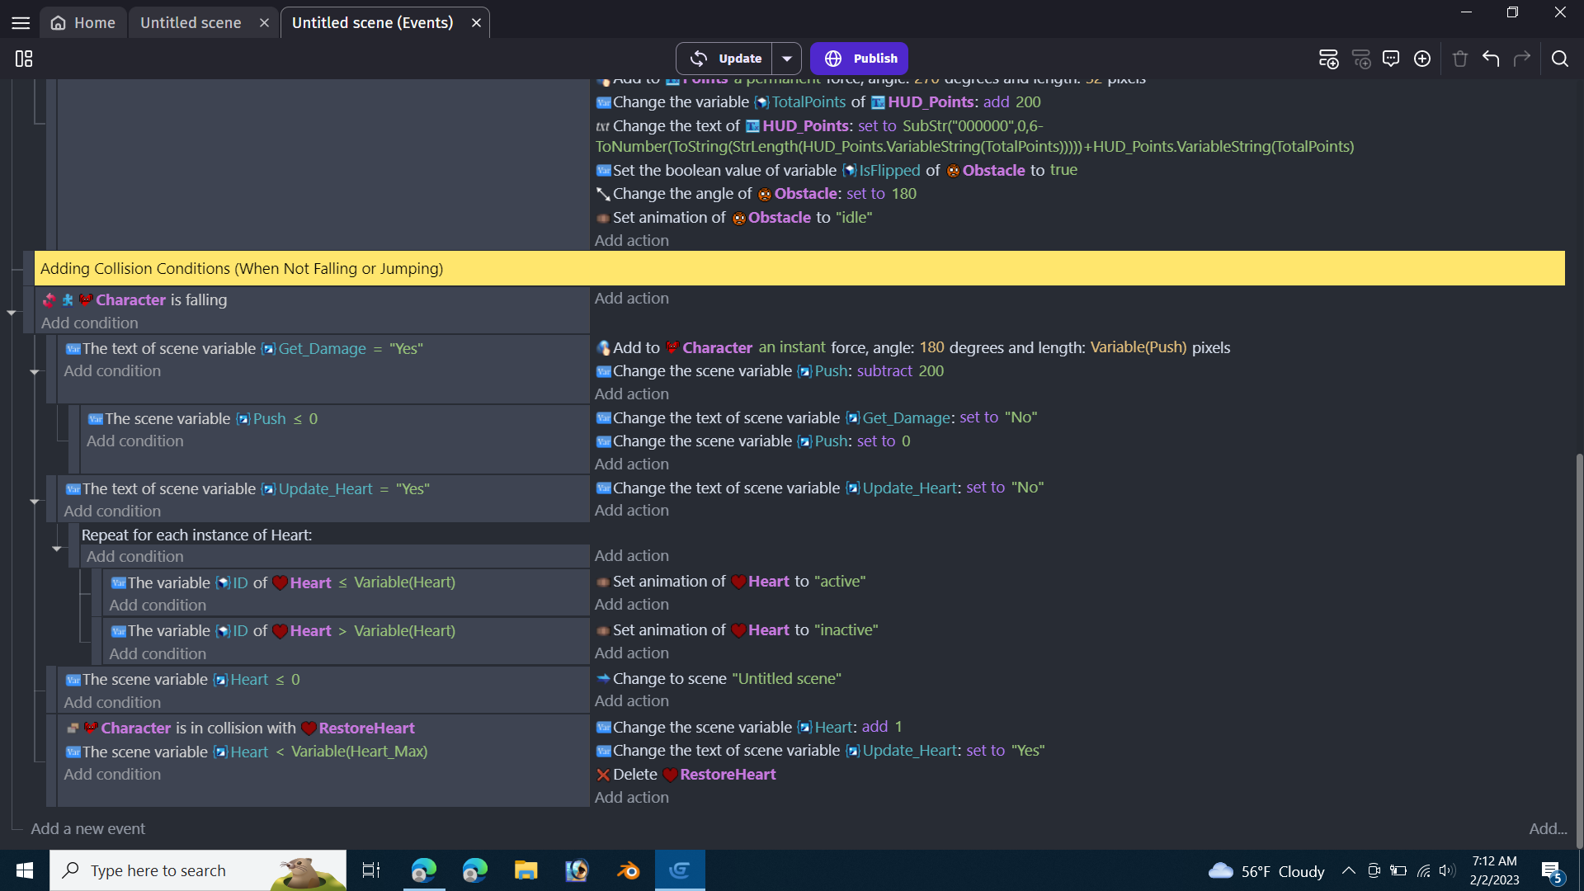This screenshot has width=1584, height=891.
Task: Undo the last change
Action: tap(1491, 59)
